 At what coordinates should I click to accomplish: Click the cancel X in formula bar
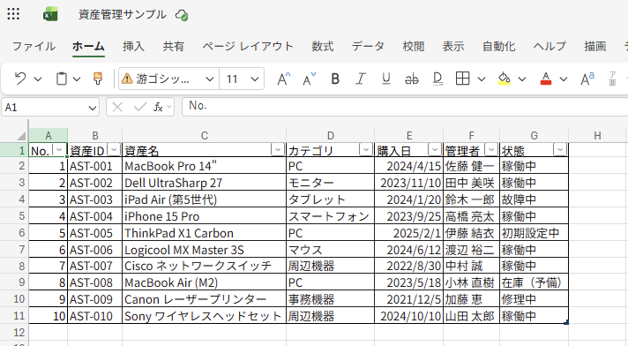[x=117, y=107]
